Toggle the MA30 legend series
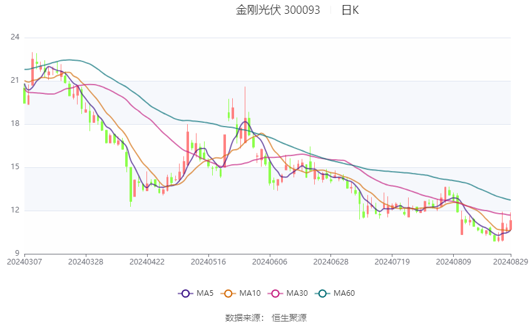 (288, 293)
